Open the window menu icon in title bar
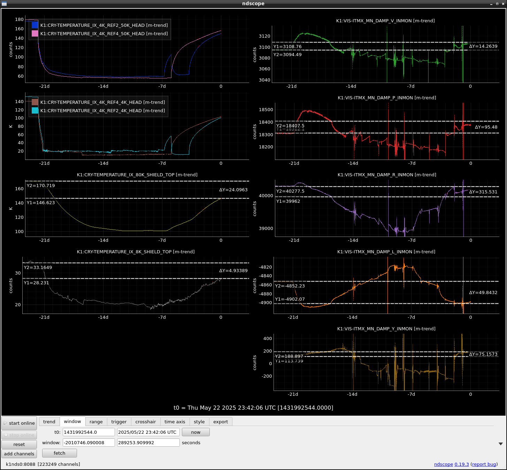The width and height of the screenshot is (507, 470). [x=4, y=3]
